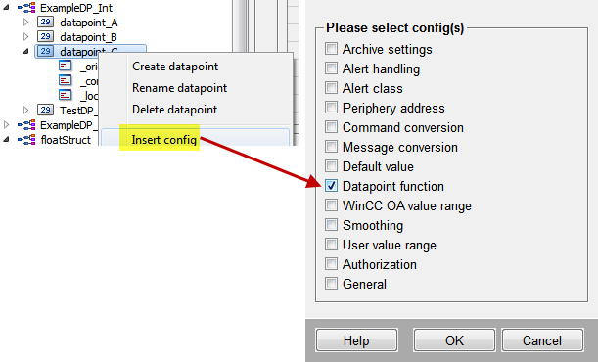
Task: Expand the datapoint_A tree node
Action: pos(25,23)
